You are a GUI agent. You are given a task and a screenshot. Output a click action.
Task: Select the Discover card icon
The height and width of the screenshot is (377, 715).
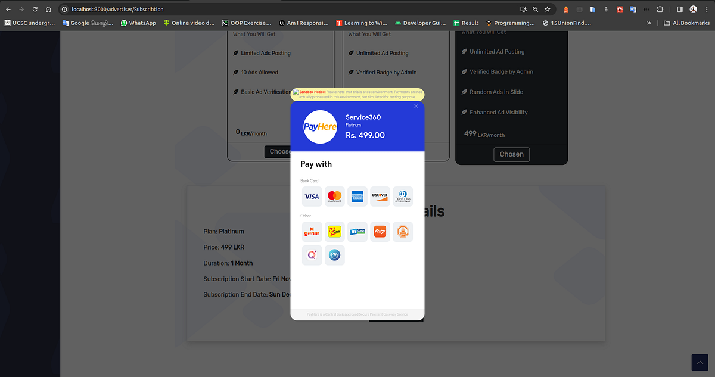click(380, 197)
